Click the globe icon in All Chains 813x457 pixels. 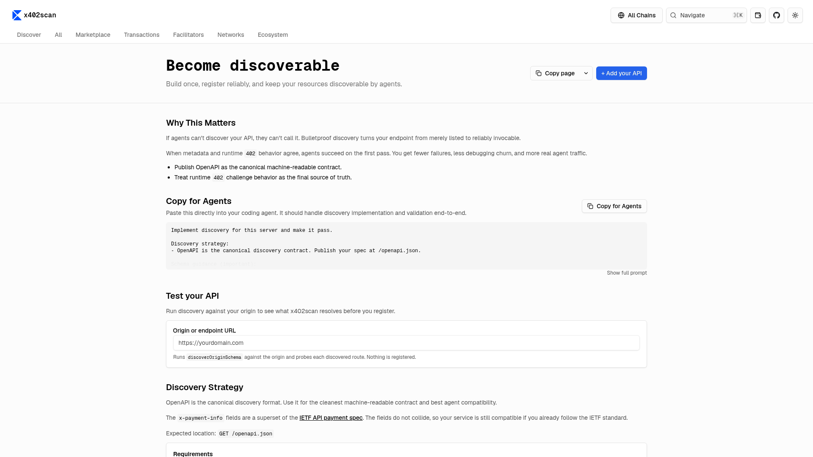pyautogui.click(x=621, y=15)
